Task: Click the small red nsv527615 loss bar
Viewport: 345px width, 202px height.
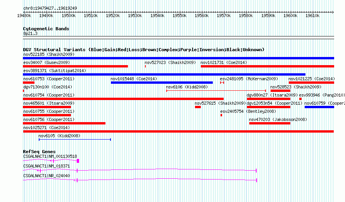Action: 198,107
